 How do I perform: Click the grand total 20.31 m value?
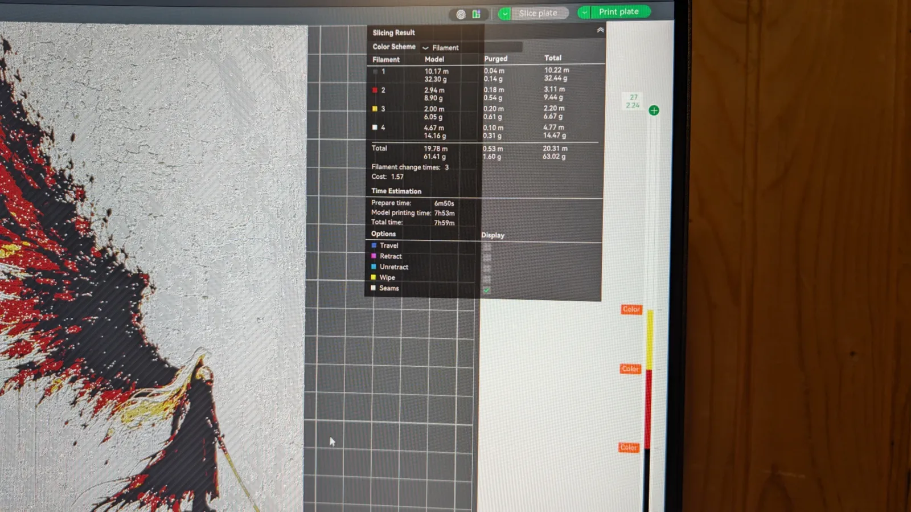555,148
